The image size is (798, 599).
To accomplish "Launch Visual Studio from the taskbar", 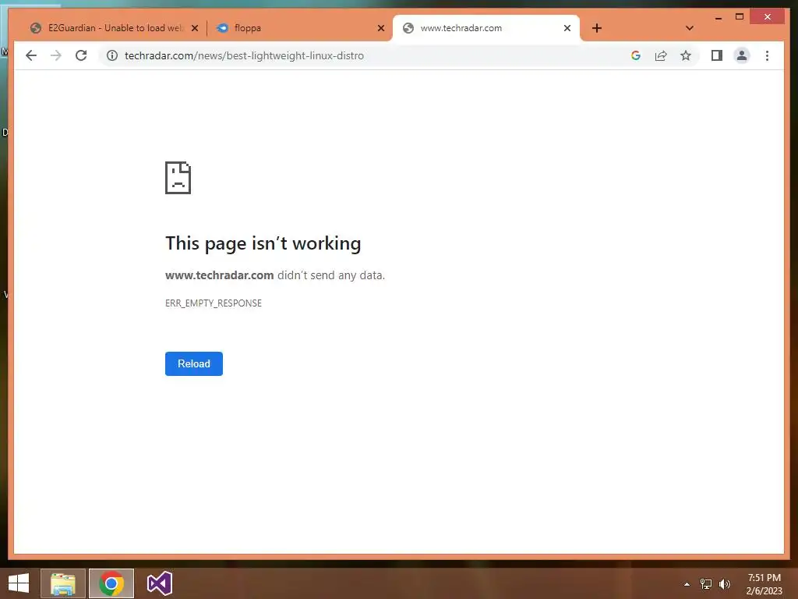I will click(159, 583).
